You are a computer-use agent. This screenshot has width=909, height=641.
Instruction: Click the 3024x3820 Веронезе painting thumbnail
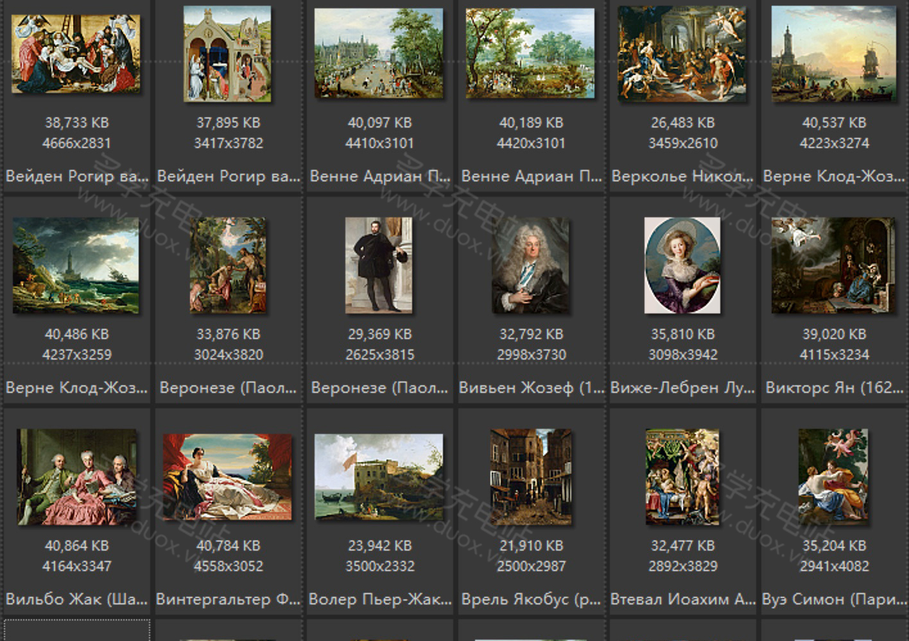tap(227, 265)
